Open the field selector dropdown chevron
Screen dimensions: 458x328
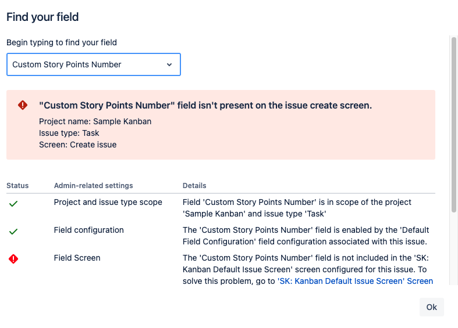169,64
